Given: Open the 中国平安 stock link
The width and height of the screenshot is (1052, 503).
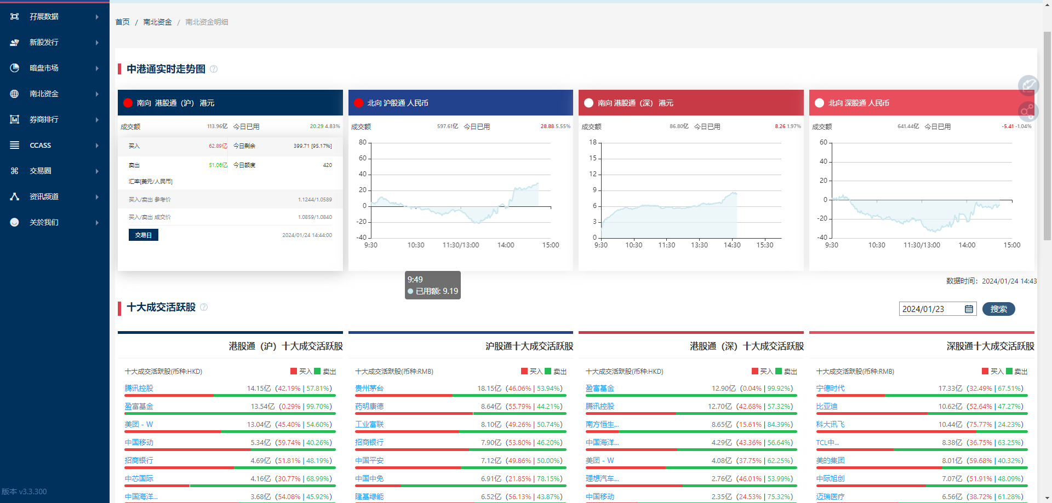Looking at the screenshot, I should [x=369, y=460].
